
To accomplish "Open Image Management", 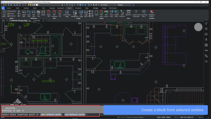I will [75, 14].
